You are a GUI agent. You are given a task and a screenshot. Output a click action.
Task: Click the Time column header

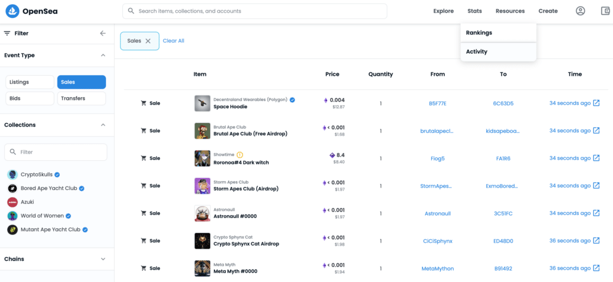575,74
